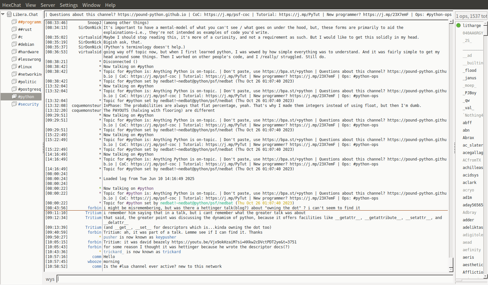Open the Window menu
The height and width of the screenshot is (285, 488).
point(91,5)
